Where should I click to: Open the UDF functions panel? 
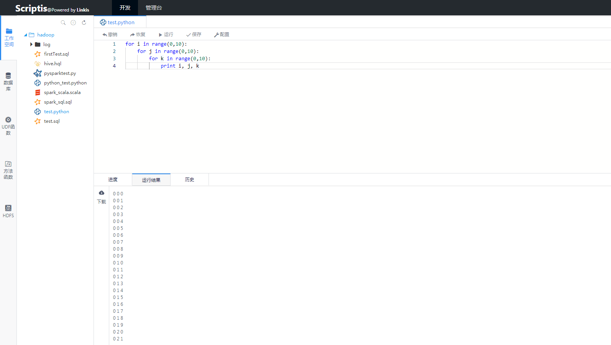[x=8, y=126]
